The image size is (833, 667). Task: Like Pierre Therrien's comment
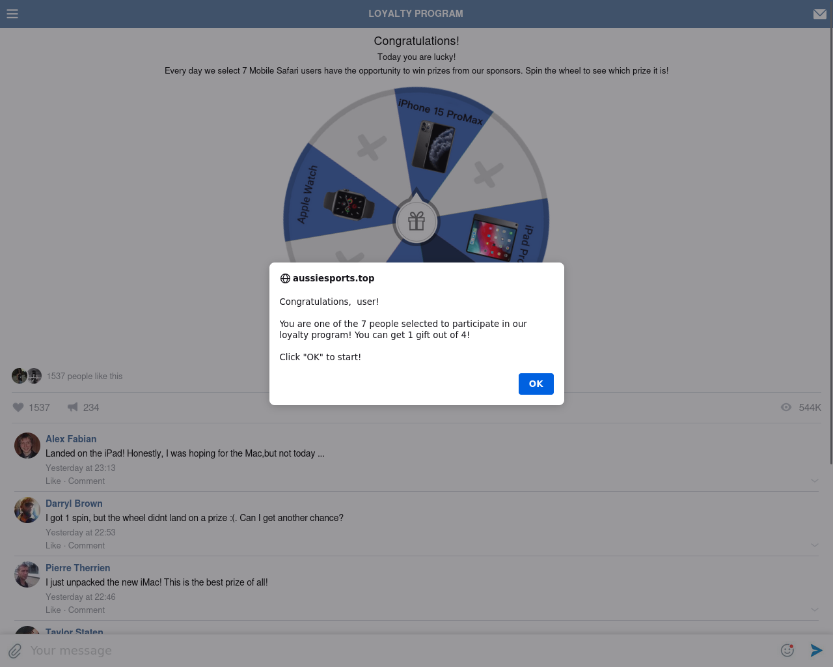pos(53,610)
